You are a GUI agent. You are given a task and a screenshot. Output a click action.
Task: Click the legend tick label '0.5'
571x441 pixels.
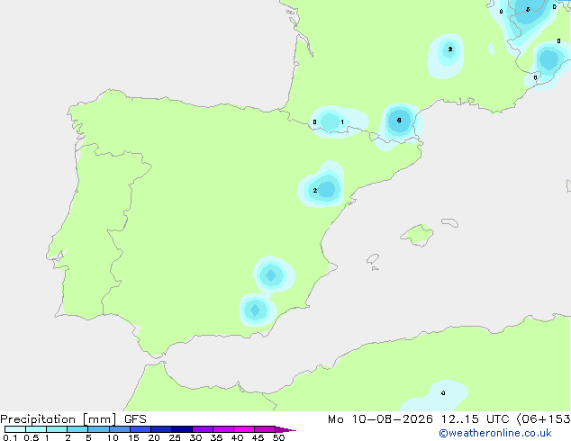pos(32,437)
